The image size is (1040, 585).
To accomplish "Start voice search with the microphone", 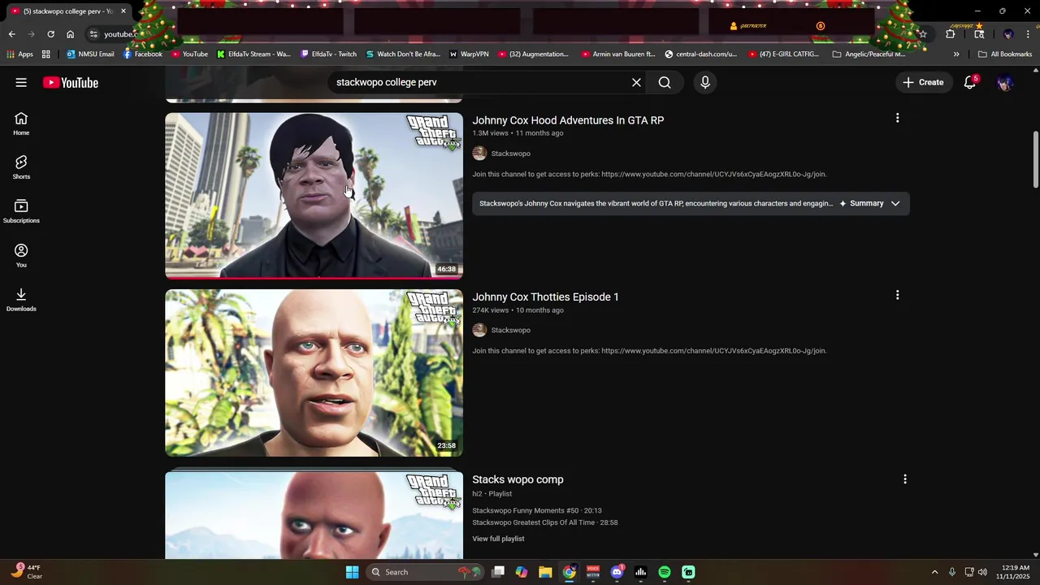I will [x=705, y=82].
